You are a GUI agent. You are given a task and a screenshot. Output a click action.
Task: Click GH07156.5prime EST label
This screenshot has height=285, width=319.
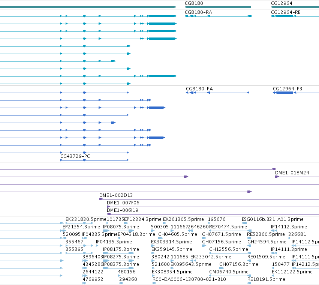[x=221, y=242]
